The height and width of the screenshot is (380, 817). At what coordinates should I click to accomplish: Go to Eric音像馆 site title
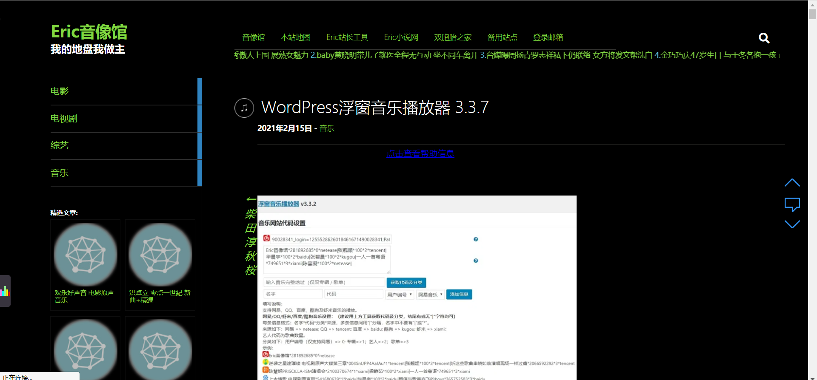[x=89, y=32]
